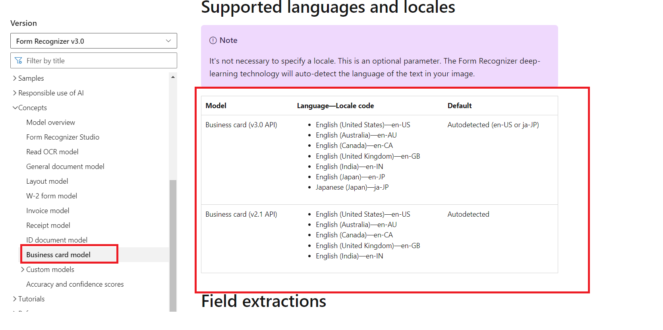Click the Field extractions heading
Screen dimensions: 663x330
(263, 301)
